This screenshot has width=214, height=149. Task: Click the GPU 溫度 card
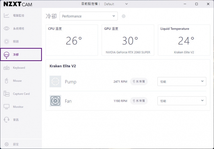[128, 40]
